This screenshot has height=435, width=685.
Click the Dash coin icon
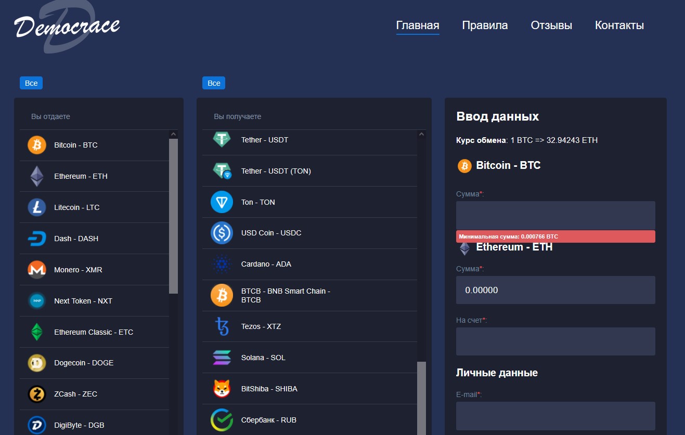(37, 239)
